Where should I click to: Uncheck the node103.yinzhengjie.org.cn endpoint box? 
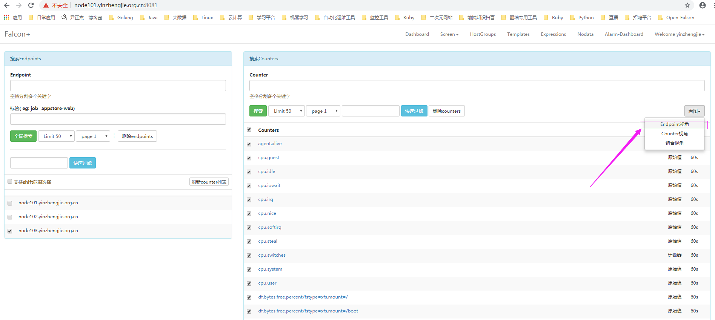(10, 231)
